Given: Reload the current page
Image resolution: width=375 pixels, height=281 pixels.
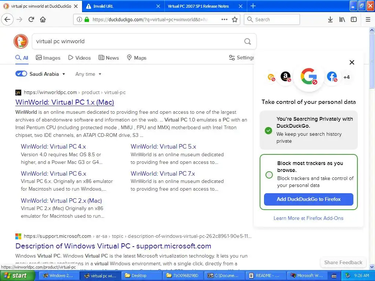Looking at the screenshot, I should tap(31, 19).
